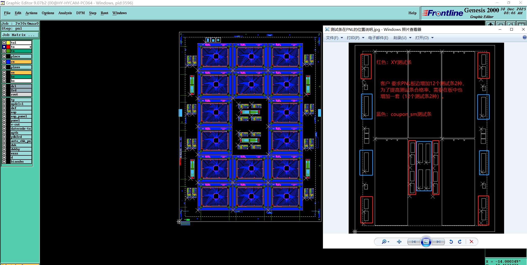Toggle display checkbox for layer cs
This screenshot has height=265, width=527.
[x=4, y=62]
